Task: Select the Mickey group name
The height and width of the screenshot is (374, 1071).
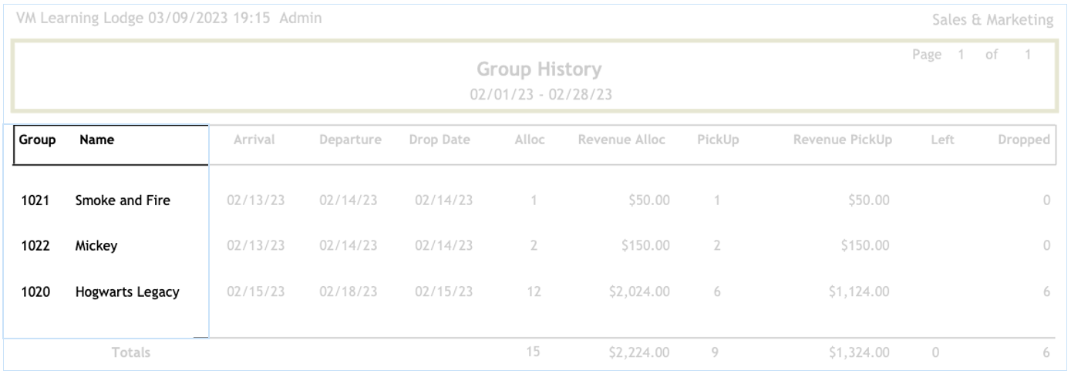Action: click(x=96, y=246)
